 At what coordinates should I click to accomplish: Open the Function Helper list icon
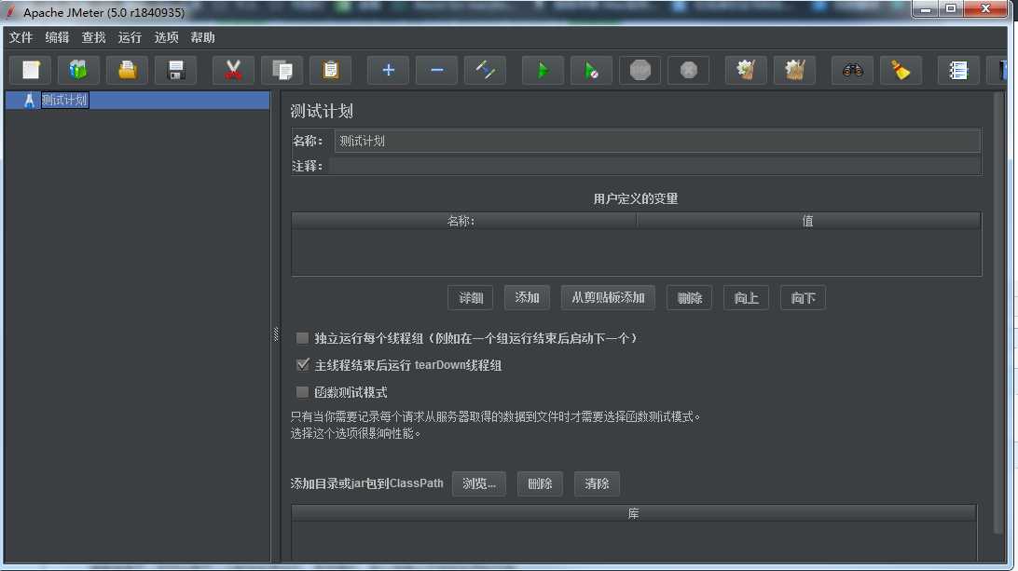tap(958, 70)
